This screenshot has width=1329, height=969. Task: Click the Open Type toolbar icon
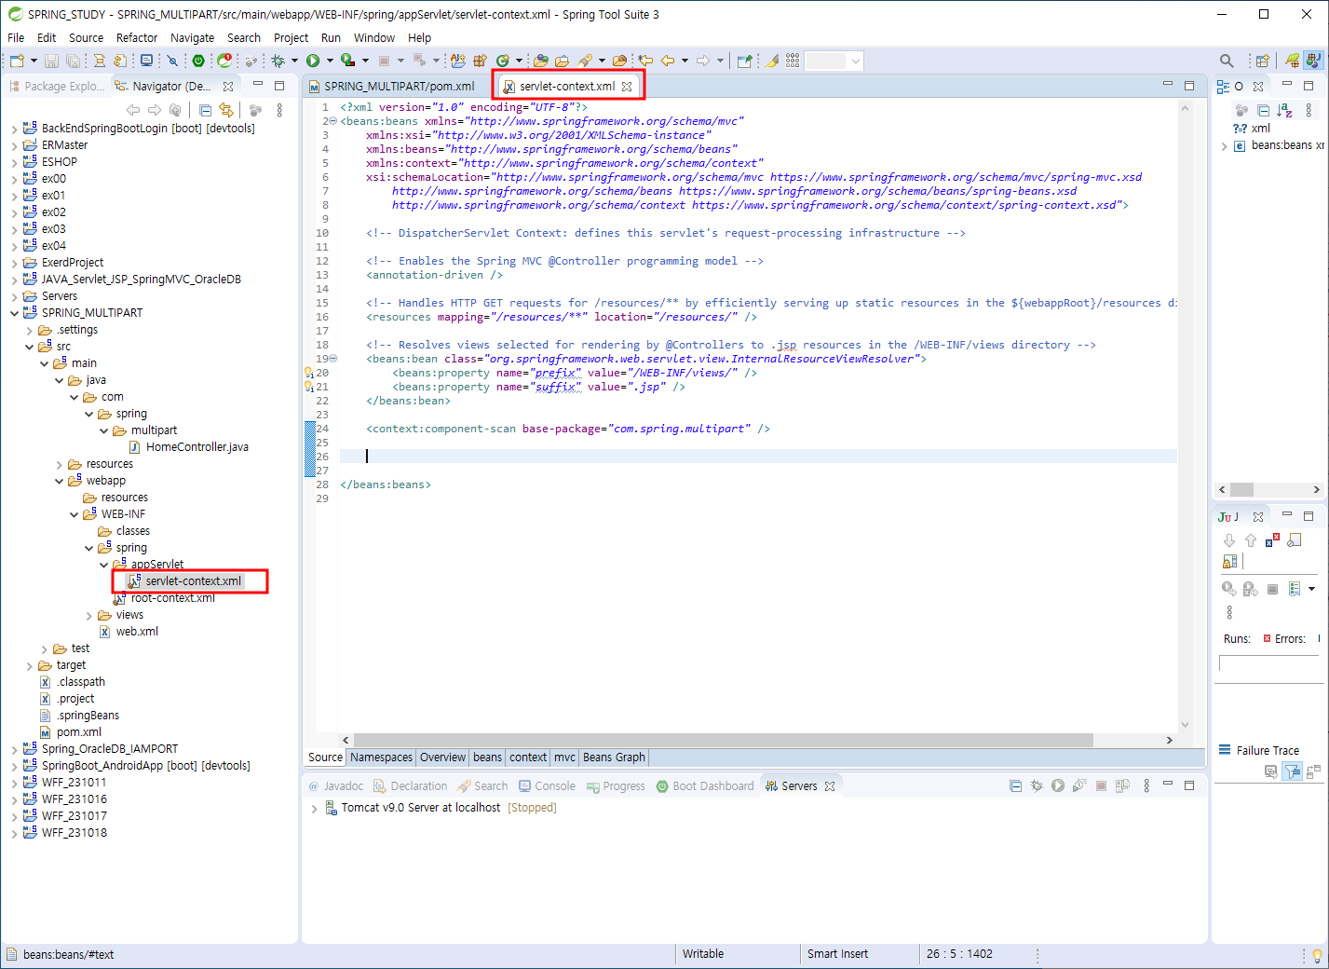[541, 61]
